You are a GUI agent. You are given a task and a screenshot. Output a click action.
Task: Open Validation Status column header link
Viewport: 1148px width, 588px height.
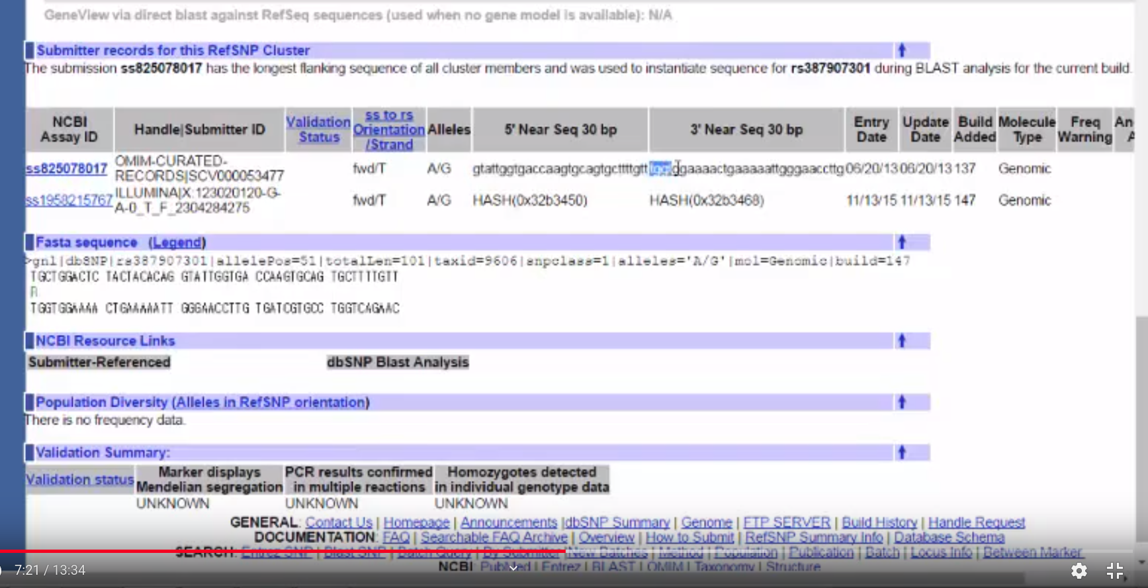tap(318, 130)
